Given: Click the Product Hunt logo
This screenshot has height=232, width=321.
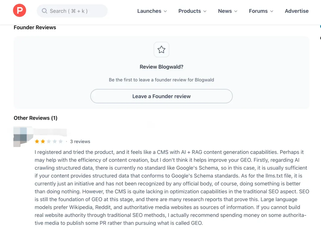Looking at the screenshot, I should click(x=20, y=11).
